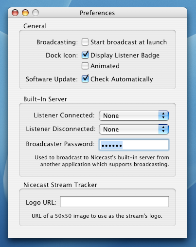Open the Listener Connected dropdown
The height and width of the screenshot is (247, 196).
pyautogui.click(x=134, y=115)
